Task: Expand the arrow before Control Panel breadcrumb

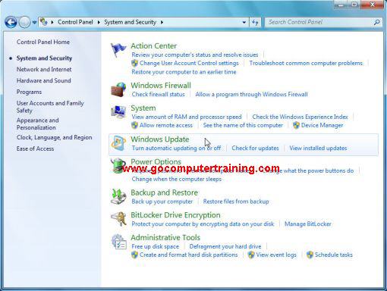Action: [x=52, y=22]
